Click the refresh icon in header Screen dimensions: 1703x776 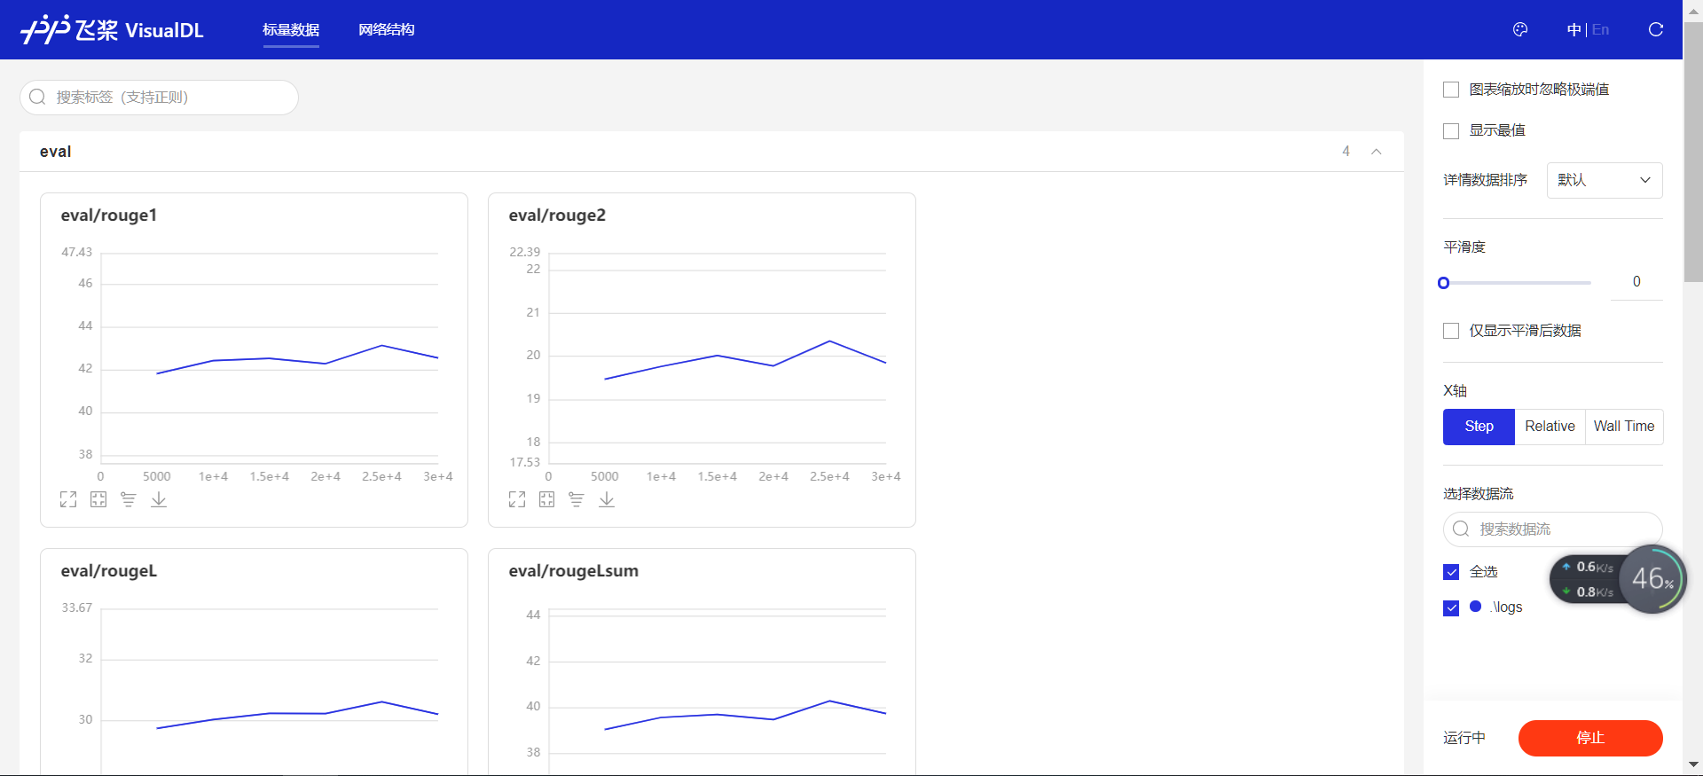point(1655,29)
